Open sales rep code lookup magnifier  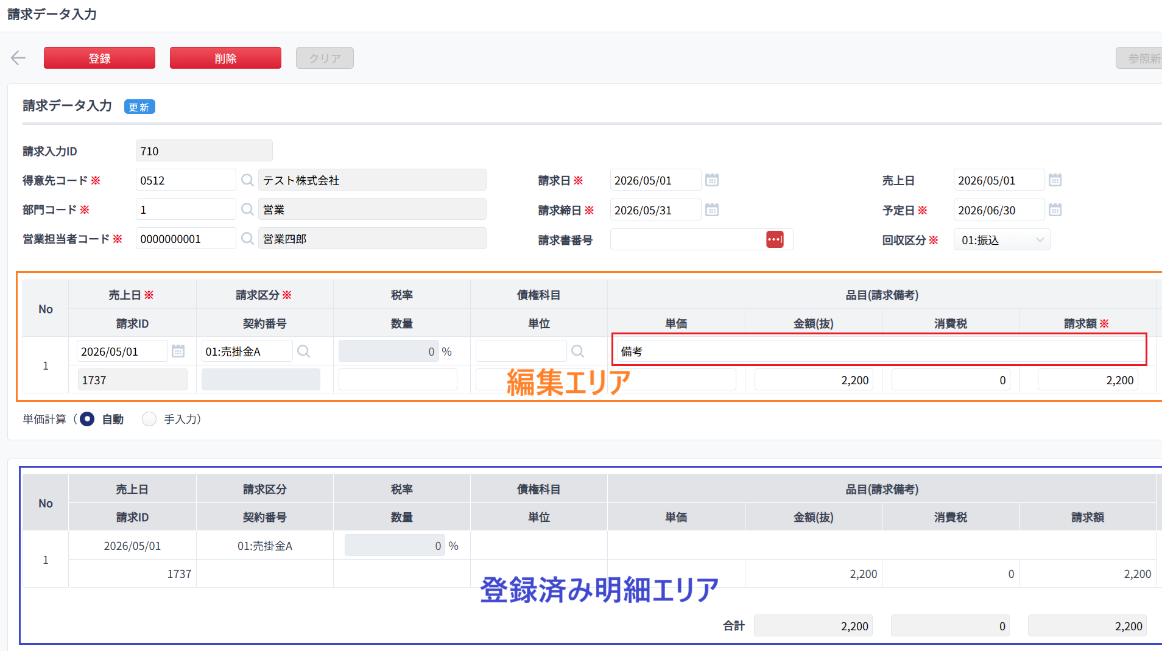(x=247, y=239)
